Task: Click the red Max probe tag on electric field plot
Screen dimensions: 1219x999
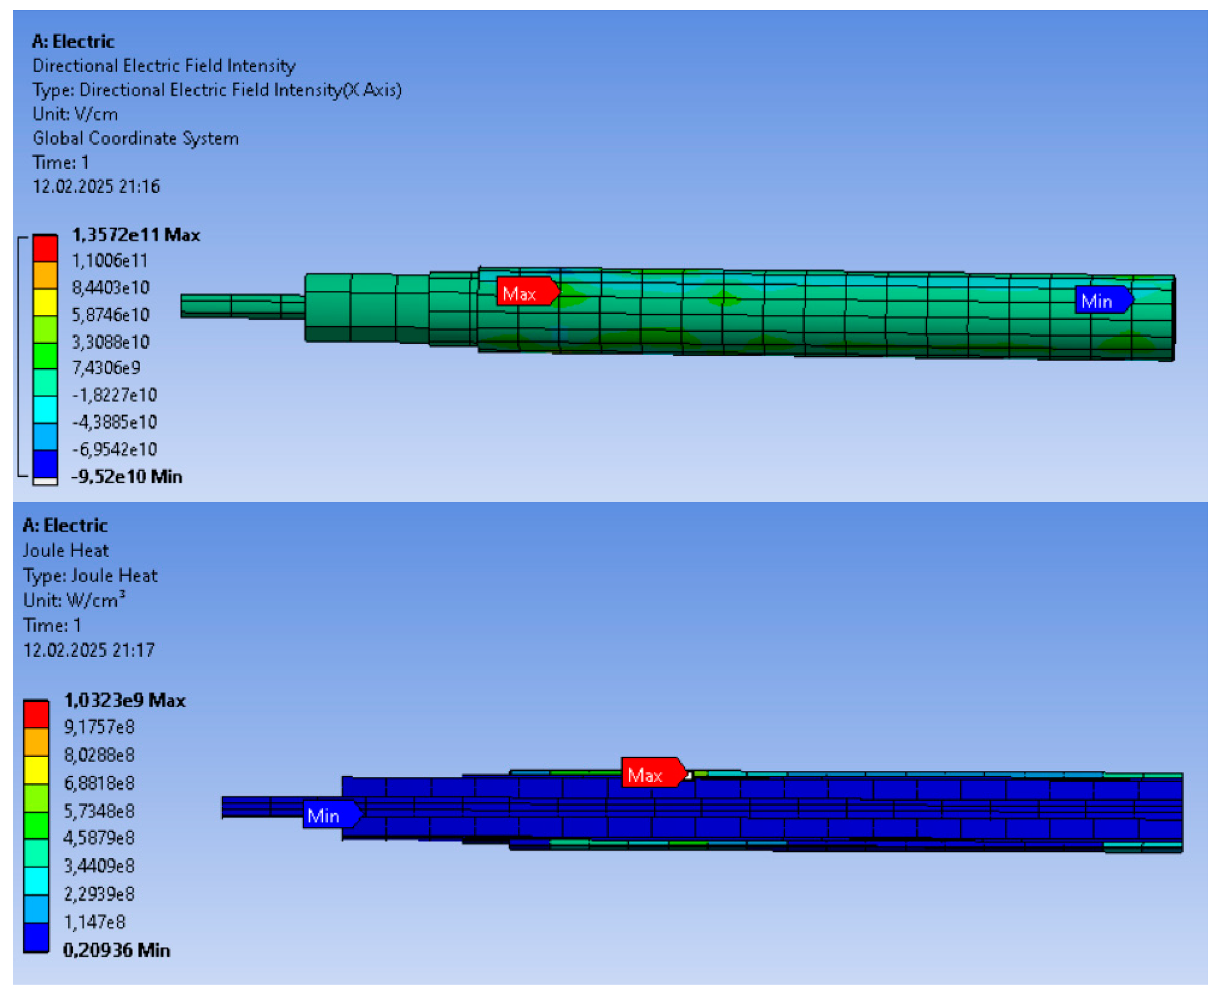Action: coord(525,292)
